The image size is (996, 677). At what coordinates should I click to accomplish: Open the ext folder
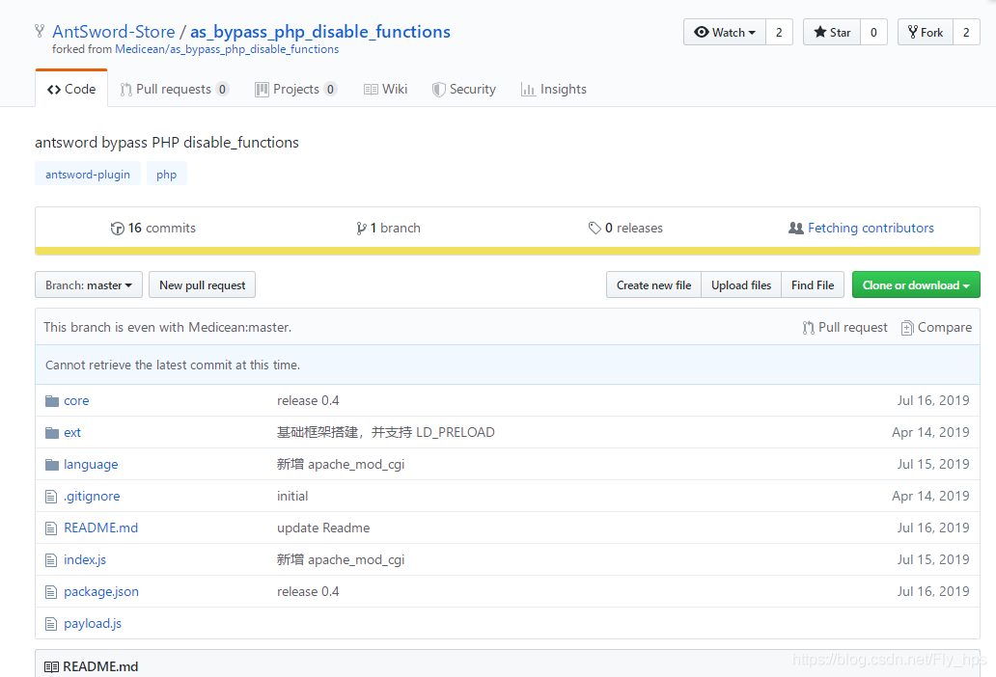coord(72,433)
